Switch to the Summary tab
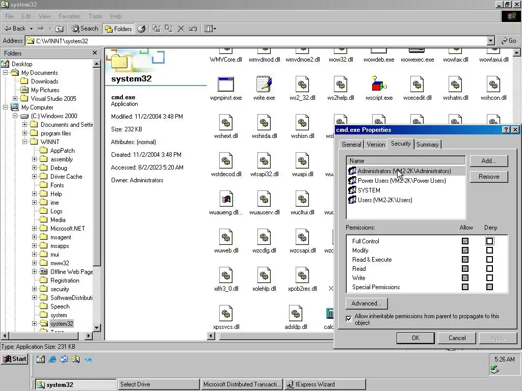The height and width of the screenshot is (391, 522). [x=428, y=144]
